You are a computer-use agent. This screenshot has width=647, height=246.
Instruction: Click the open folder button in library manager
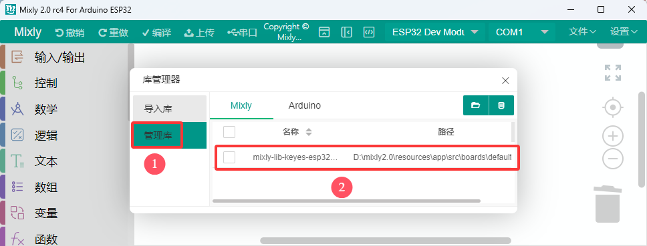click(x=476, y=105)
